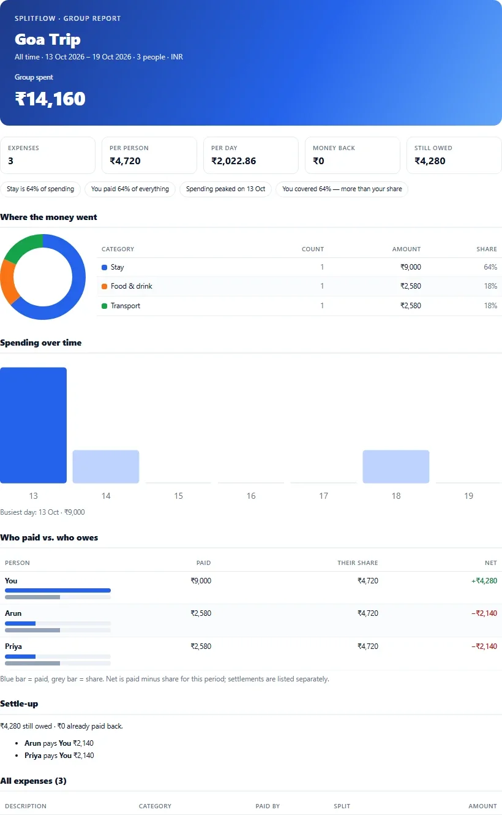This screenshot has width=502, height=815.
Task: Click the 'Stay is 64% of spending' chip
Action: click(x=40, y=189)
